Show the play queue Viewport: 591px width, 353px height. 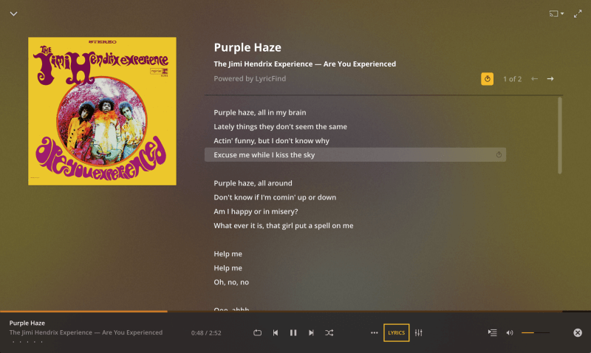492,332
